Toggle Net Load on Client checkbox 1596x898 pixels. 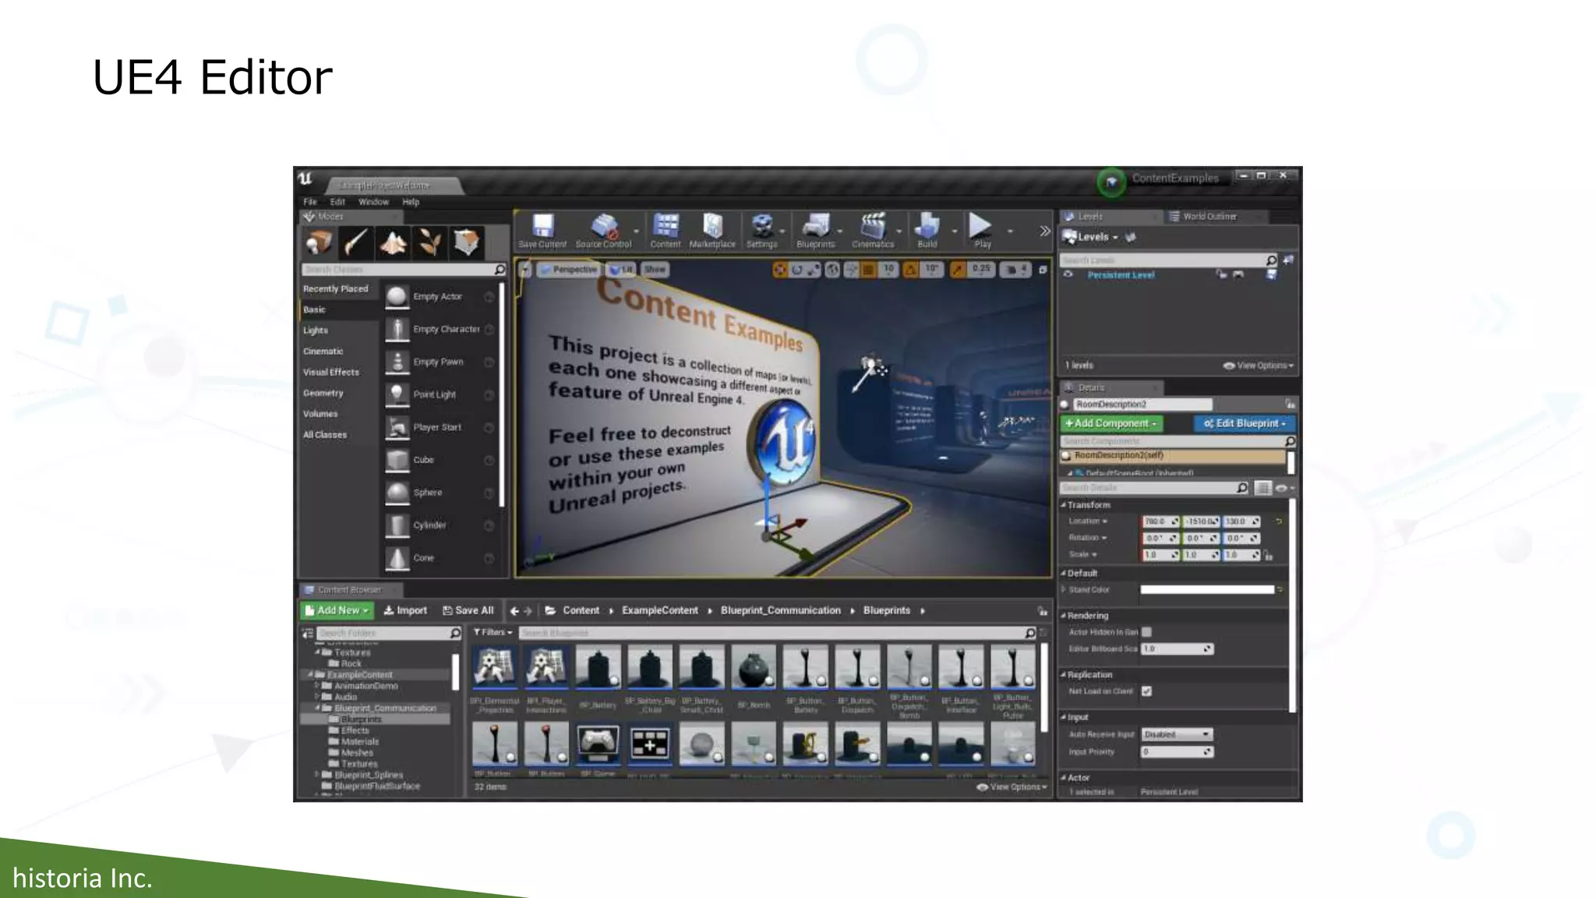(x=1146, y=691)
